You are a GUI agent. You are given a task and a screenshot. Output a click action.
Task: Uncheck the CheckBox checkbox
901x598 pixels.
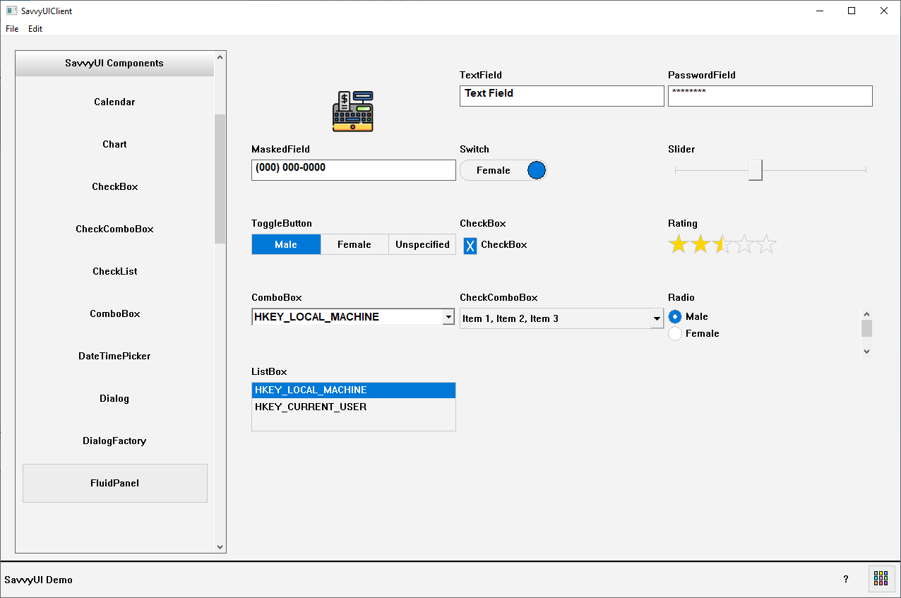470,245
